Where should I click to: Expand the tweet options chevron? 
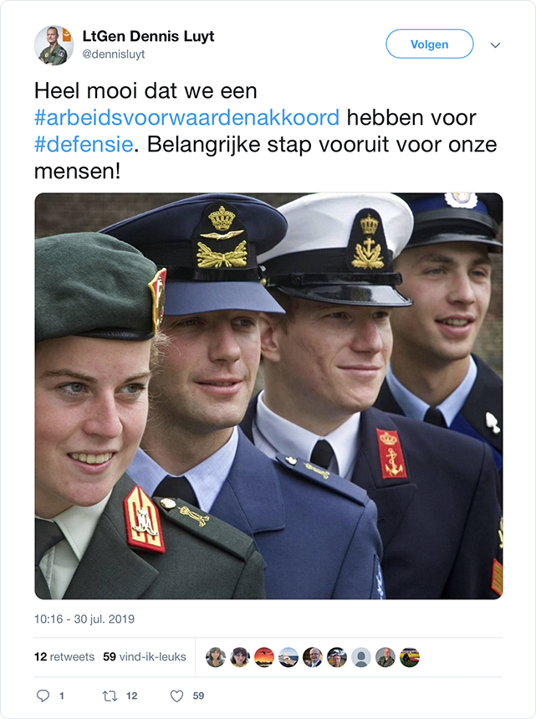pyautogui.click(x=495, y=45)
